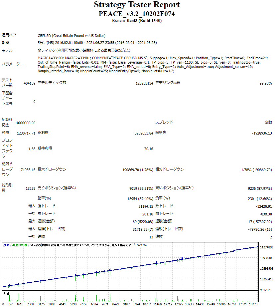Select GBPUSD (Great Britain Pound vs US Dollar)
This screenshot has height=307, width=275.
point(71,36)
